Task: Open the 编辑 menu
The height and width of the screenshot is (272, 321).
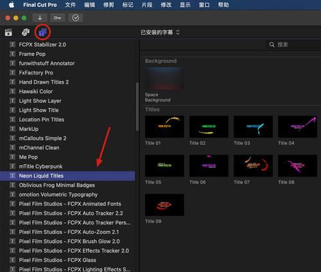Action: click(x=89, y=5)
